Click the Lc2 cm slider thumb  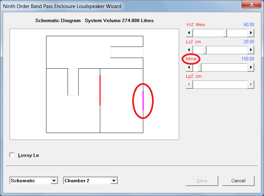[205, 50]
